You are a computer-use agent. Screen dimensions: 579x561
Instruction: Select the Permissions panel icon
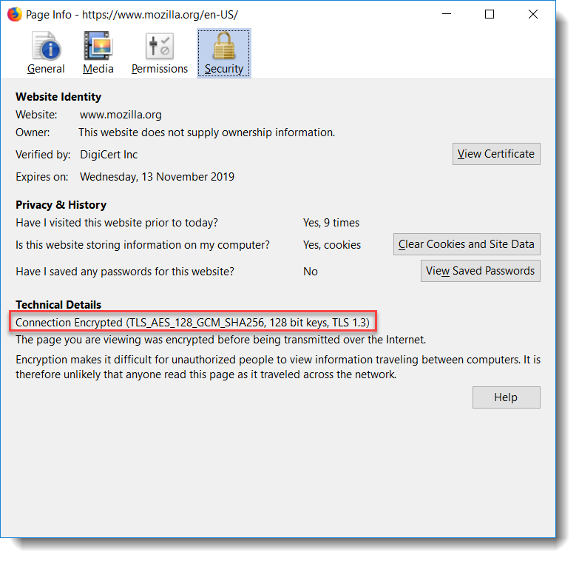tap(160, 47)
